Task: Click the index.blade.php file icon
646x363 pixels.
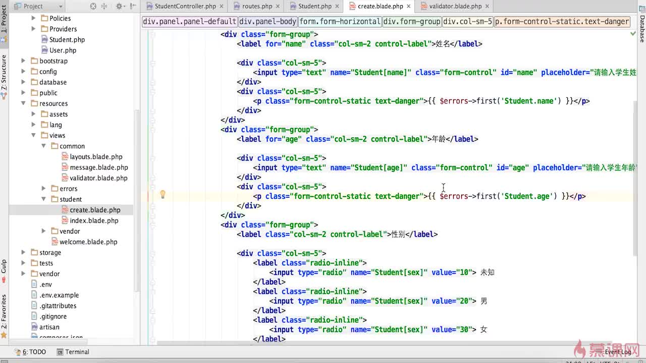Action: [65, 220]
